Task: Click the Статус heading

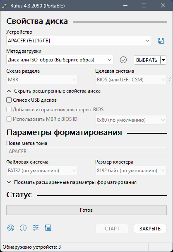Action: click(19, 195)
